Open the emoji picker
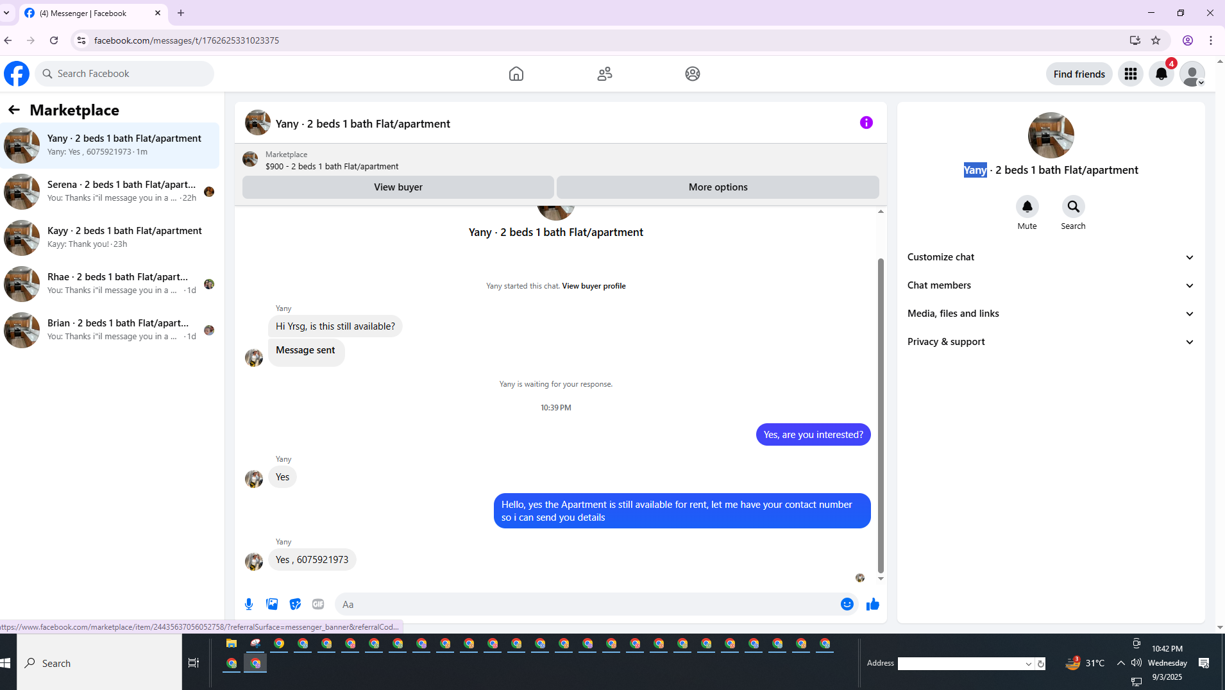 pyautogui.click(x=847, y=604)
